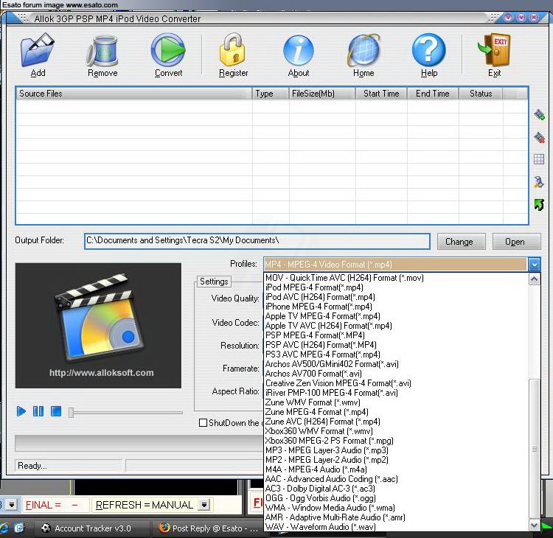Click the green arrow icon in the right sidebar
This screenshot has width=553, height=538.
539,204
